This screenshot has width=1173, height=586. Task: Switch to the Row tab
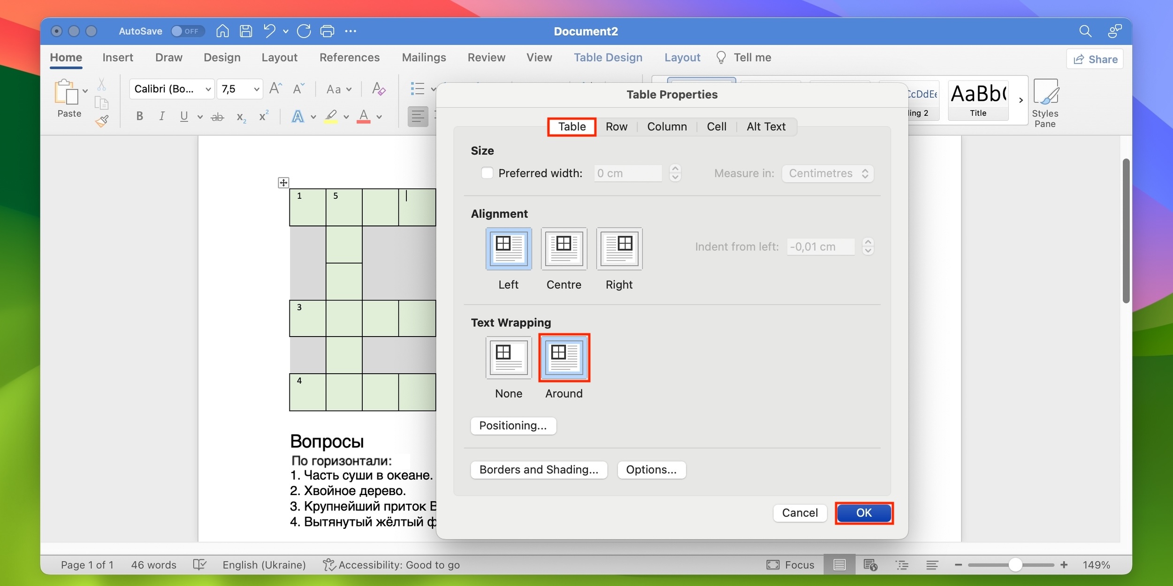pyautogui.click(x=616, y=126)
